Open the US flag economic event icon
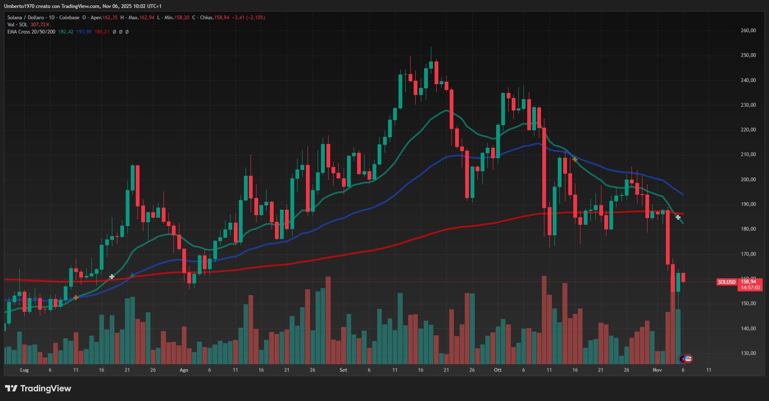 point(688,358)
